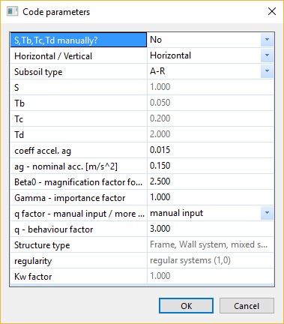
Task: Expand the q factor manual input dropdown arrow
Action: tap(267, 213)
